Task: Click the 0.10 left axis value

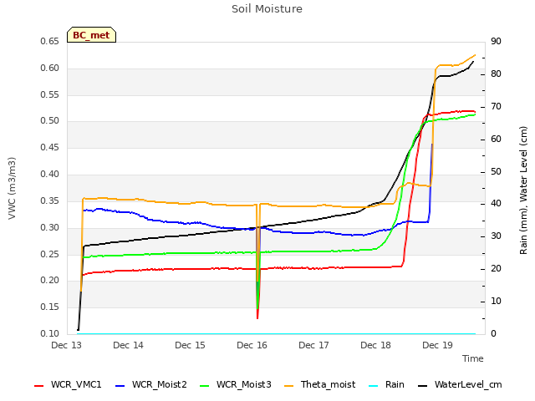Action: (x=50, y=334)
